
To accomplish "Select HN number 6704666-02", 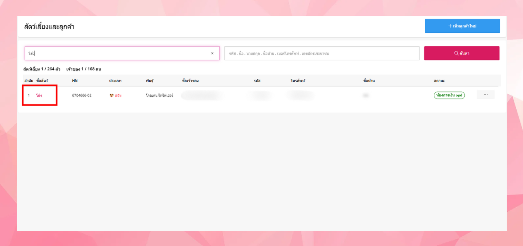I will 82,95.
